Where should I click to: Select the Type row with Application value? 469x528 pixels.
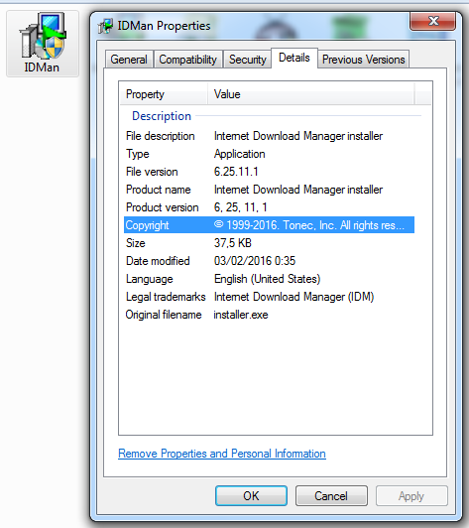click(269, 154)
